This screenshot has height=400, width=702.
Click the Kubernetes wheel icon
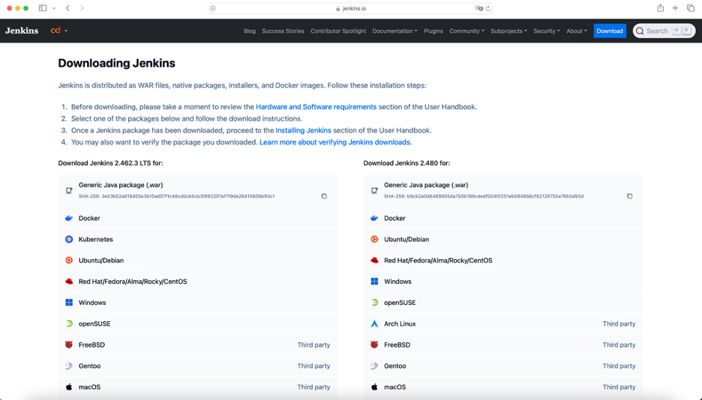click(x=69, y=239)
